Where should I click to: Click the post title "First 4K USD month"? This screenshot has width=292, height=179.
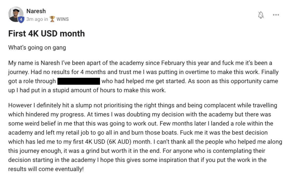[x=47, y=34]
